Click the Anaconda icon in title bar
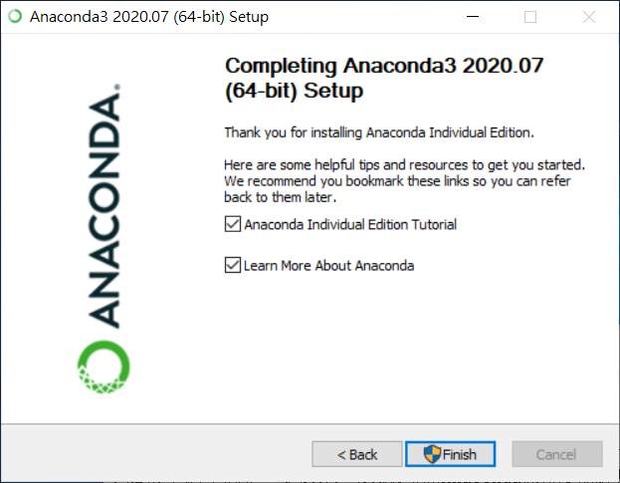Screen dimensions: 620x483 pos(15,16)
